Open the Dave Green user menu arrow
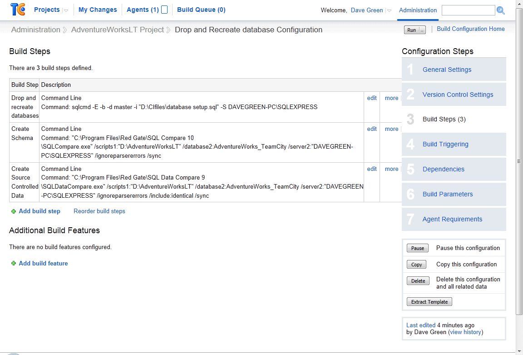 pyautogui.click(x=389, y=10)
